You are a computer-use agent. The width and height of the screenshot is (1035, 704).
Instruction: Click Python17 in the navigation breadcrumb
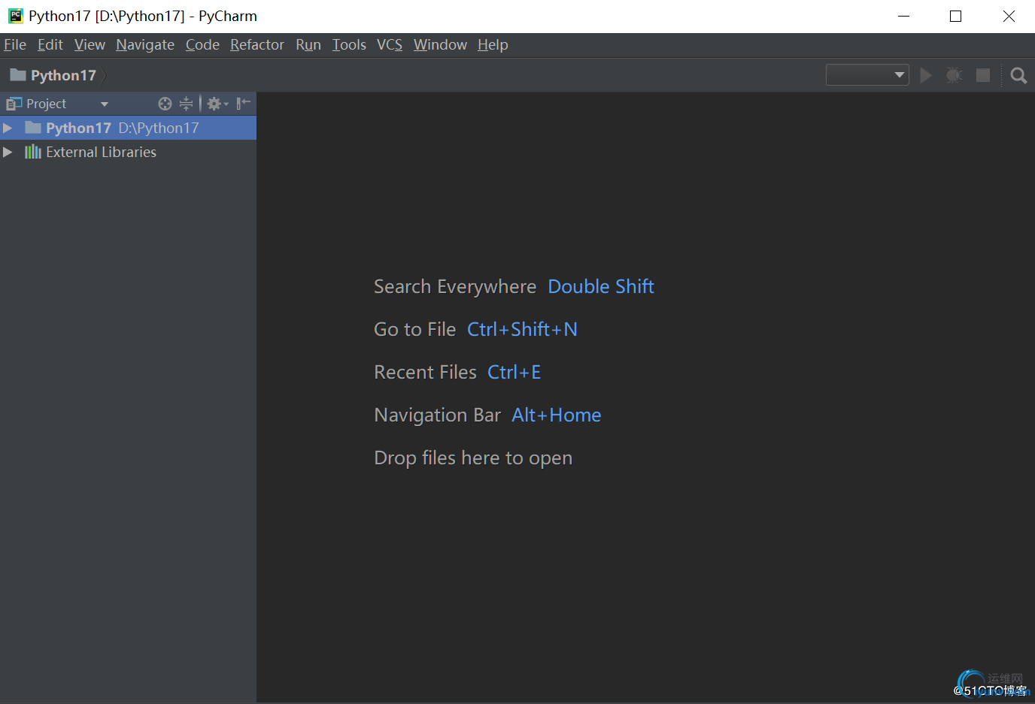coord(63,75)
